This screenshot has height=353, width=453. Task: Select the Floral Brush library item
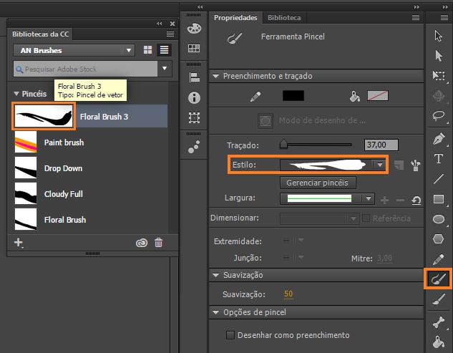[x=91, y=220]
